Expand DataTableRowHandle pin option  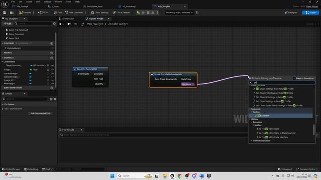pyautogui.click(x=3, y=109)
